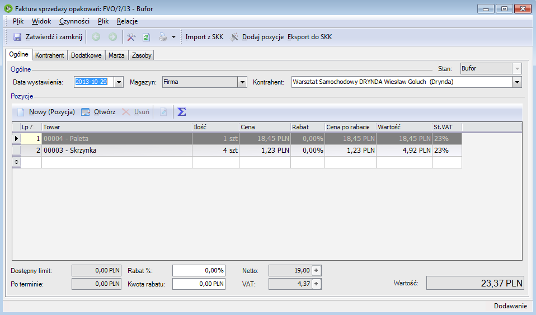
Task: Open the second Plik menu
Action: (x=104, y=21)
